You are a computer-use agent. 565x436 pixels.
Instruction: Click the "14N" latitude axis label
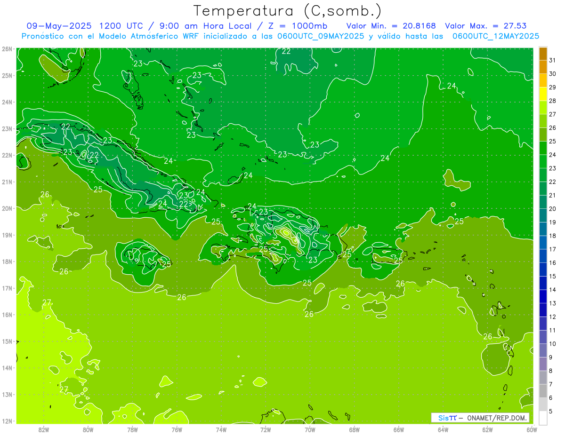tap(7, 368)
